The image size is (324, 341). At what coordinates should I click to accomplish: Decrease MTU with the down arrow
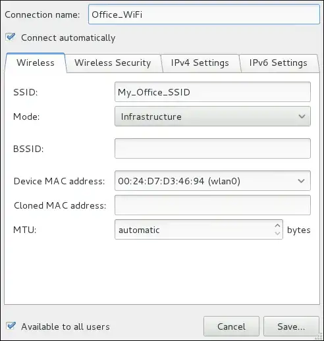277,234
